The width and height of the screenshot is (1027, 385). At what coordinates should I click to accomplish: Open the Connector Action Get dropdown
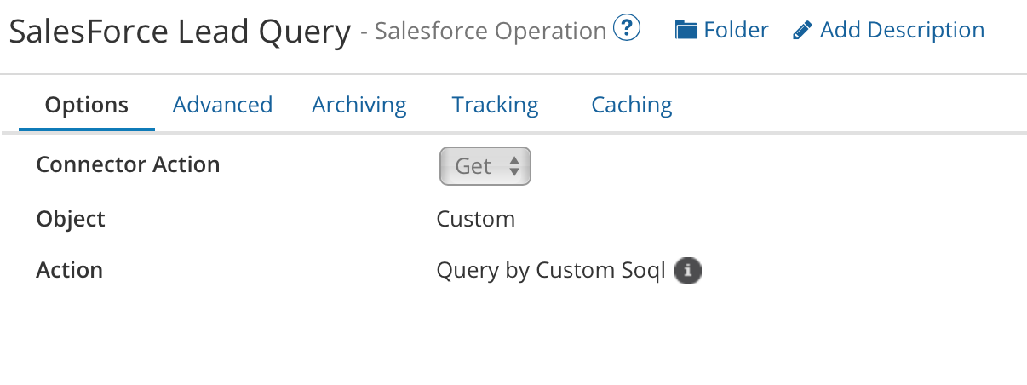click(485, 166)
